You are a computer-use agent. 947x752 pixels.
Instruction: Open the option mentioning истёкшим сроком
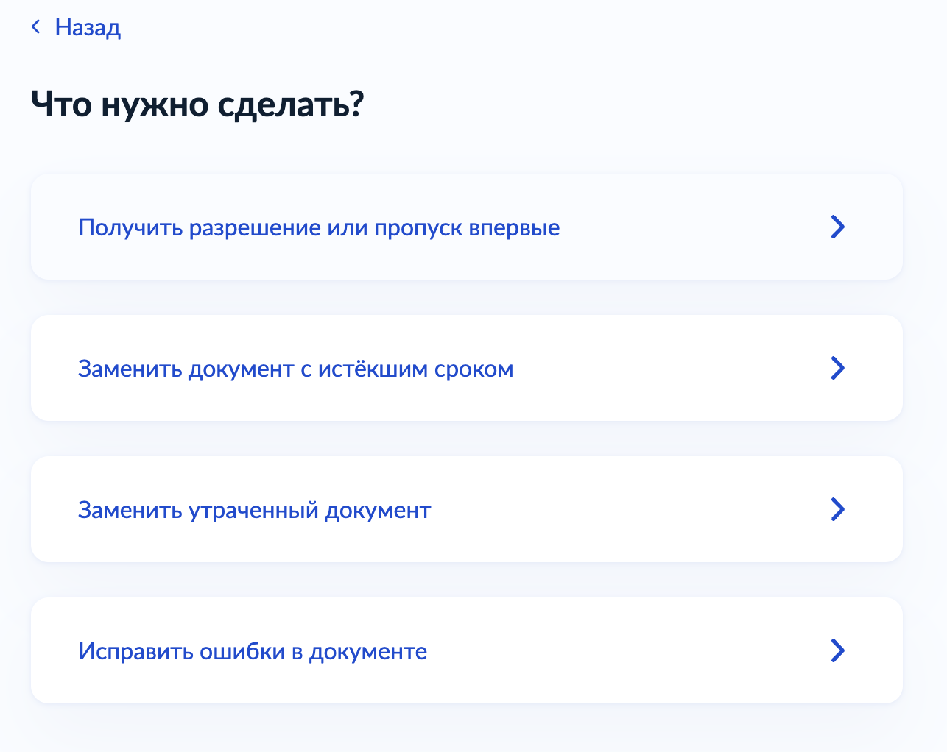tap(466, 368)
